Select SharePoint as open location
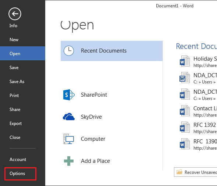 112,95
